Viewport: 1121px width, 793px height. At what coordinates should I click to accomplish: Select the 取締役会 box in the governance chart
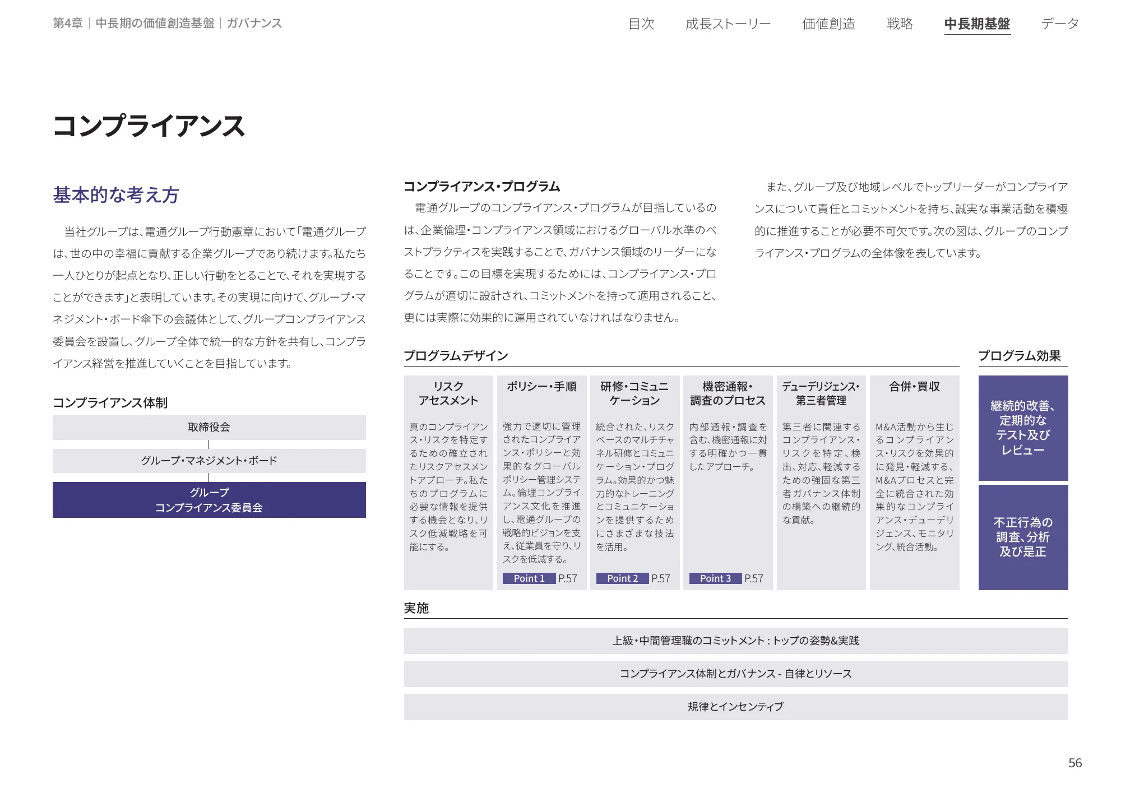pyautogui.click(x=209, y=427)
